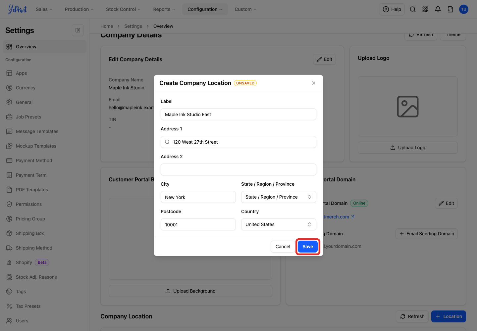Open the Stock Control menu
Viewport: 477px width, 331px height.
pos(123,9)
